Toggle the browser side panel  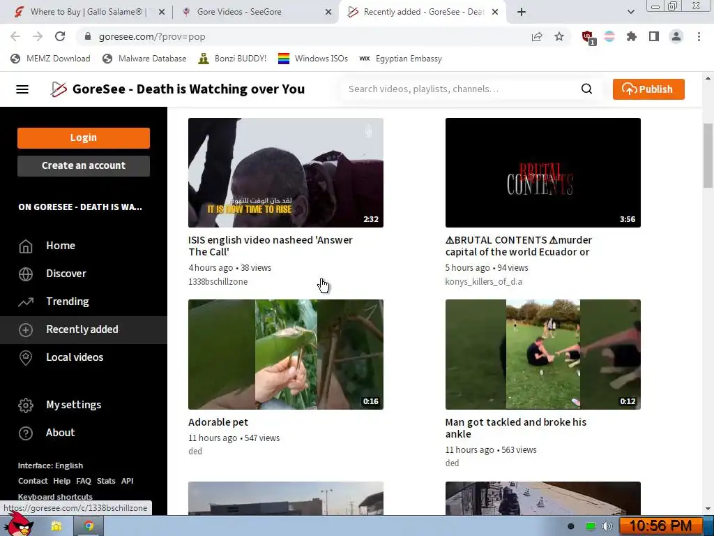tap(654, 36)
